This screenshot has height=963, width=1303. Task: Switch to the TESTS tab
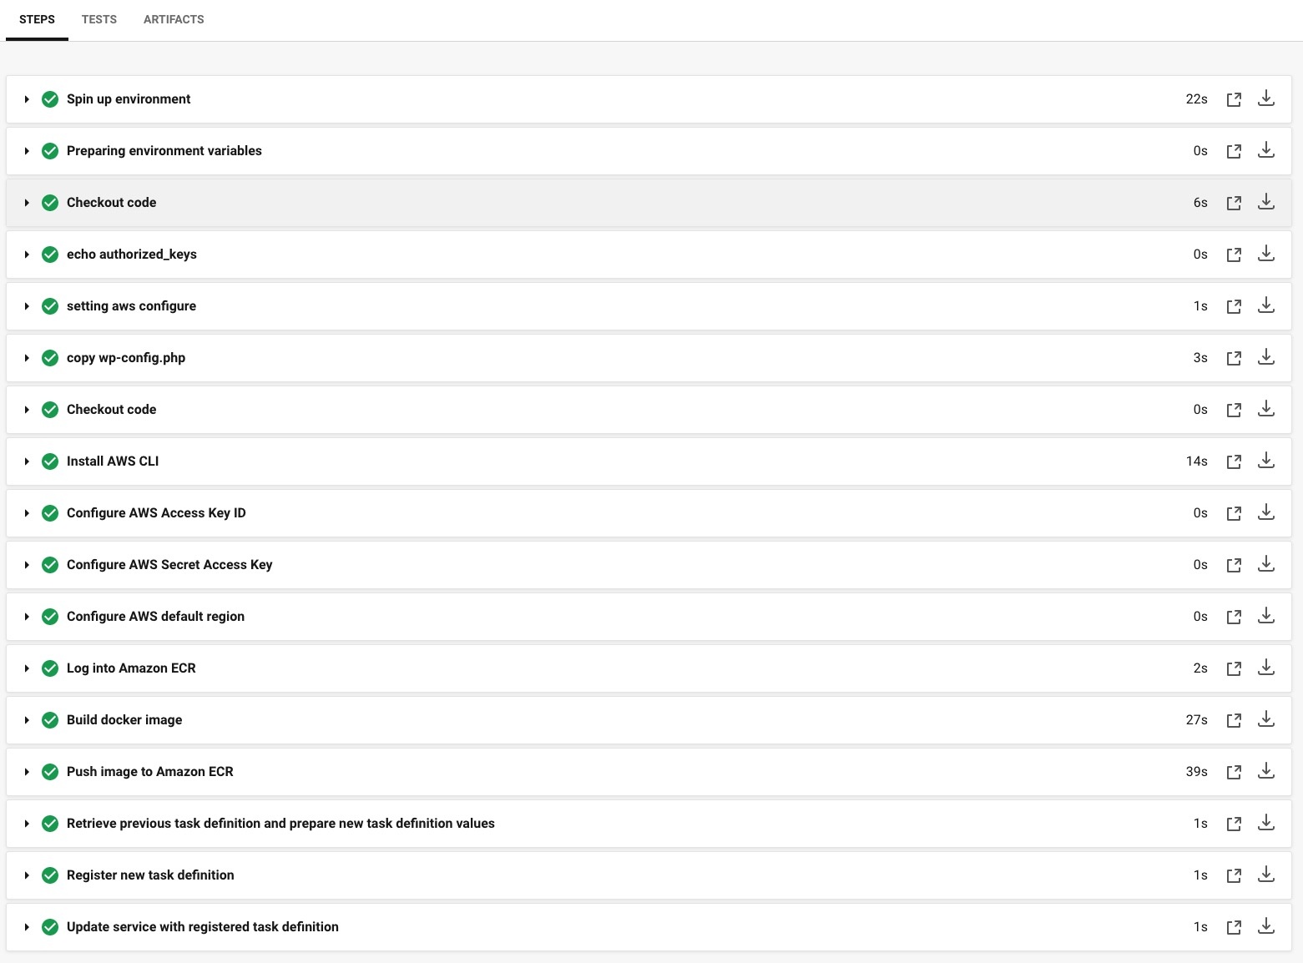pos(99,19)
